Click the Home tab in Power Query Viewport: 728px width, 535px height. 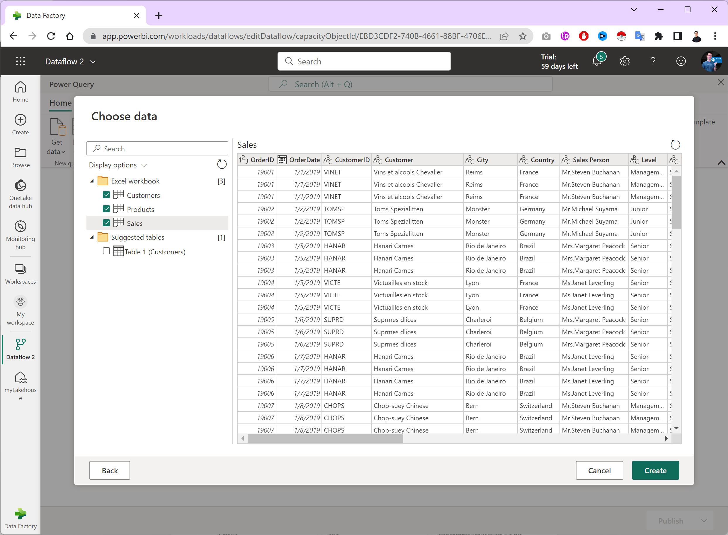[60, 103]
